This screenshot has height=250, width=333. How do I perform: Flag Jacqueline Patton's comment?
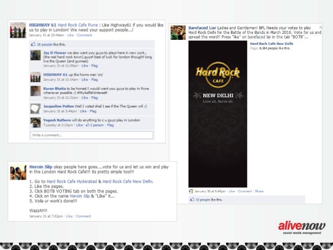pos(93,111)
